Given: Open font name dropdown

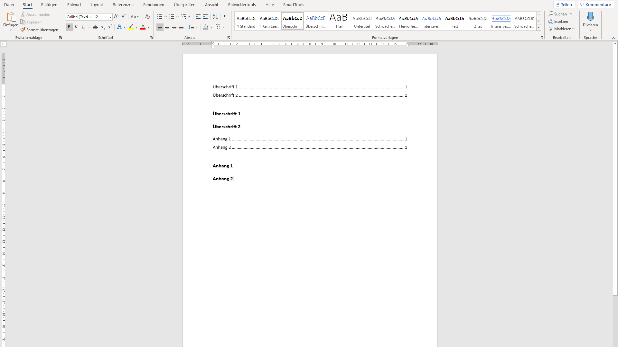Looking at the screenshot, I should pos(91,17).
